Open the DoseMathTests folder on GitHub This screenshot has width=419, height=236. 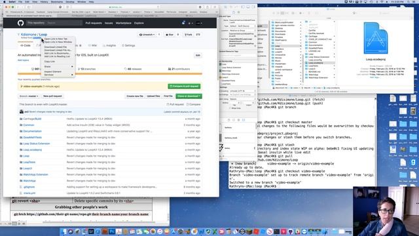point(32,138)
